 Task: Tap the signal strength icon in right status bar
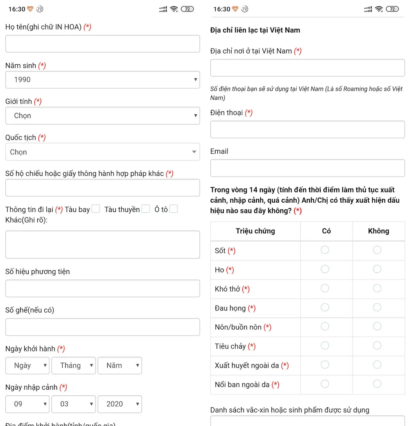(x=368, y=9)
